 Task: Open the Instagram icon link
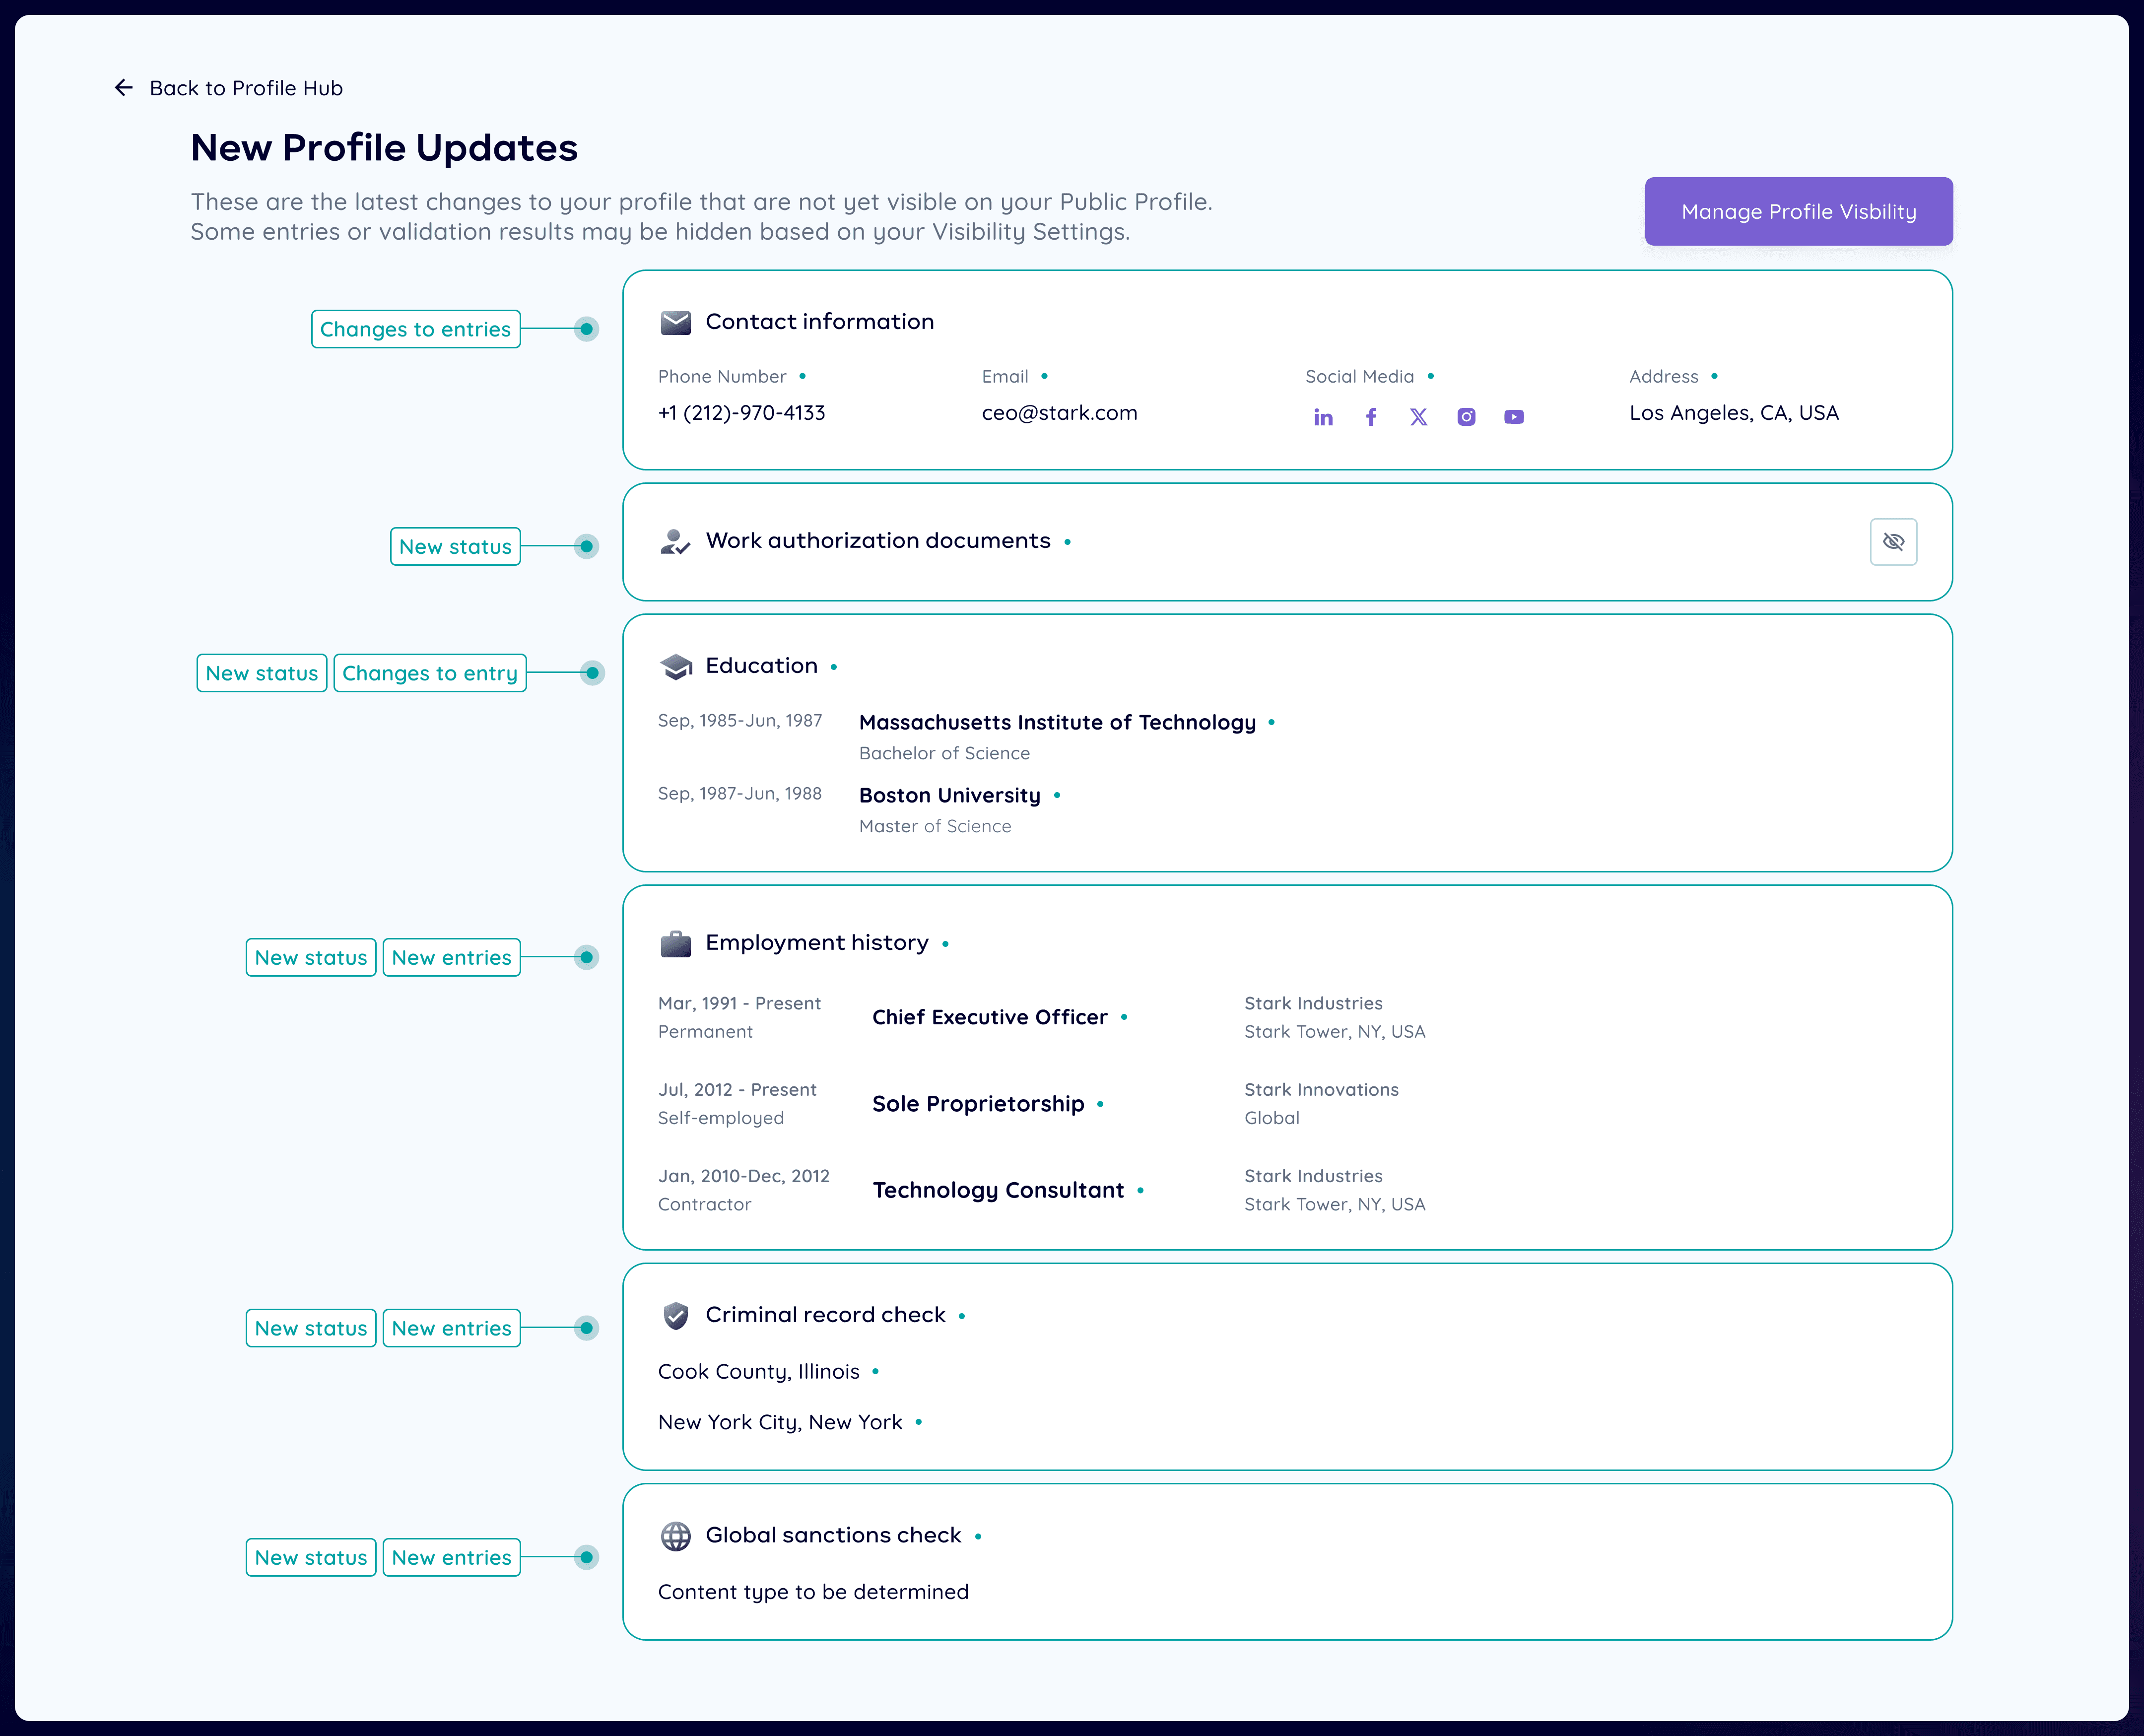pyautogui.click(x=1466, y=417)
